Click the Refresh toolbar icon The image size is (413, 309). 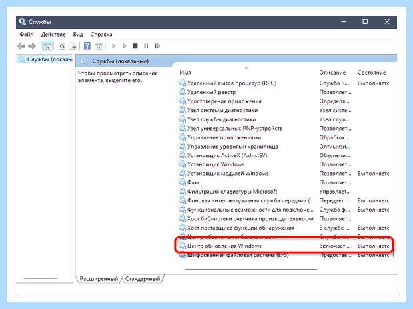62,46
